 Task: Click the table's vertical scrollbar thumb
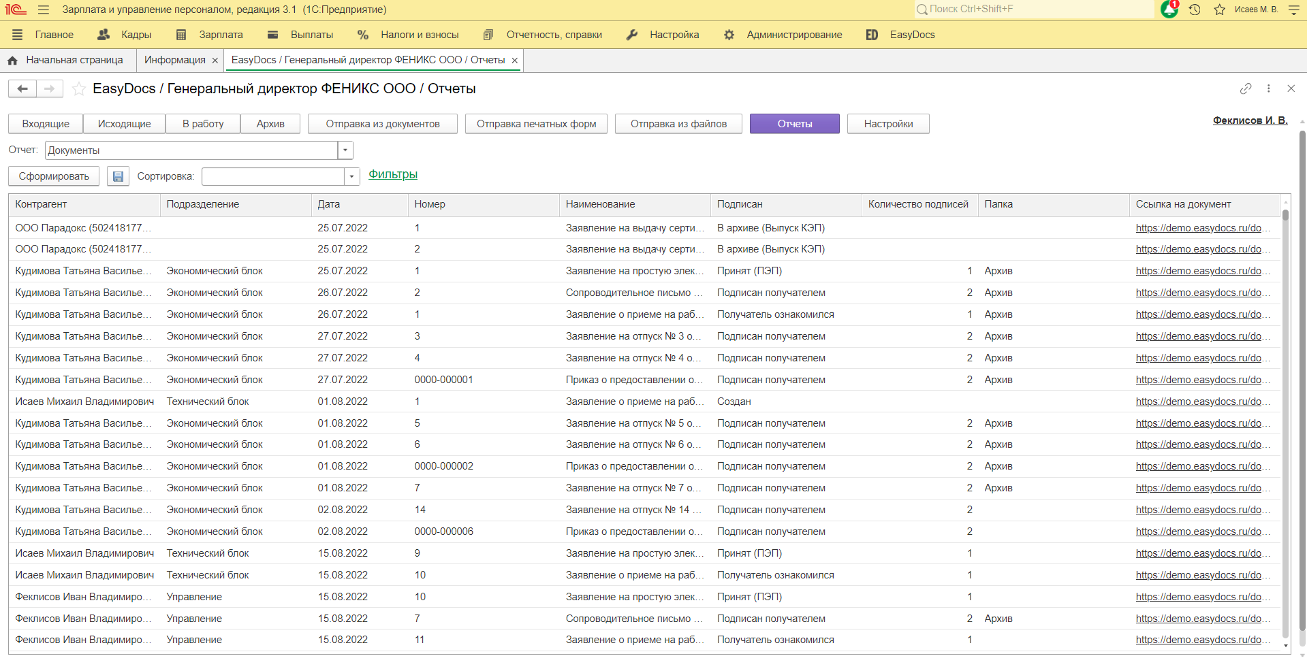1285,215
